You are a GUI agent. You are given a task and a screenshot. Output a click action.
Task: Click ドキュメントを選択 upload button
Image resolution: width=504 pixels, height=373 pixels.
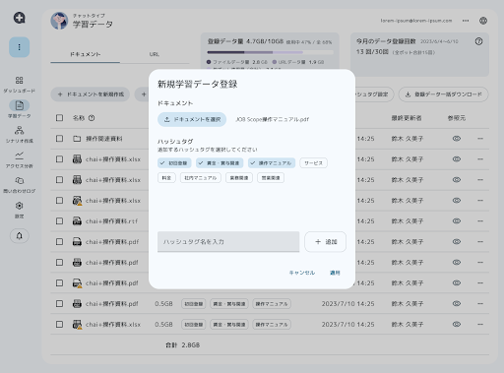[x=192, y=119]
